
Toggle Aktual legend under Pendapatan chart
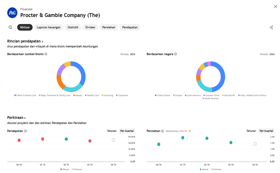[x=64, y=169]
